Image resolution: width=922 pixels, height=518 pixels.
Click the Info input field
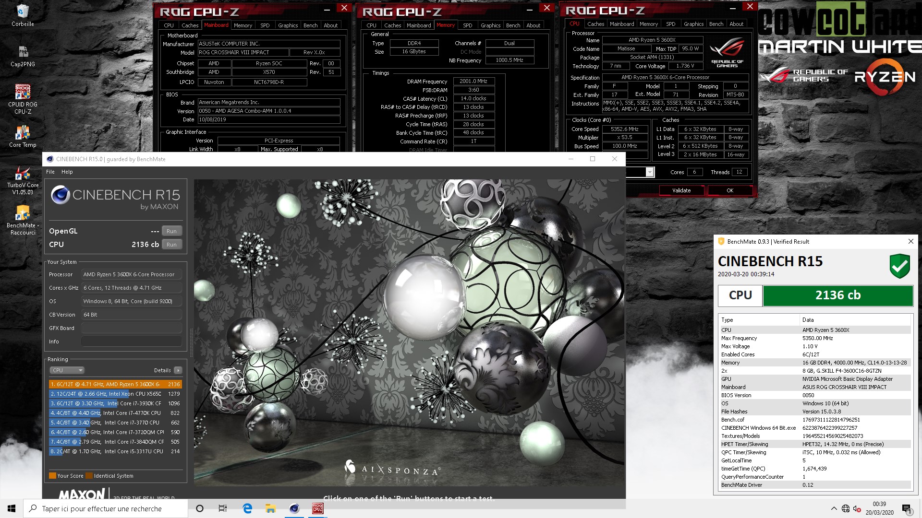[x=131, y=341]
